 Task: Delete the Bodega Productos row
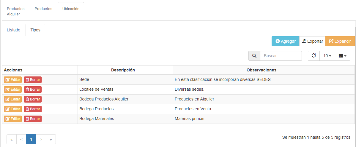pyautogui.click(x=33, y=109)
